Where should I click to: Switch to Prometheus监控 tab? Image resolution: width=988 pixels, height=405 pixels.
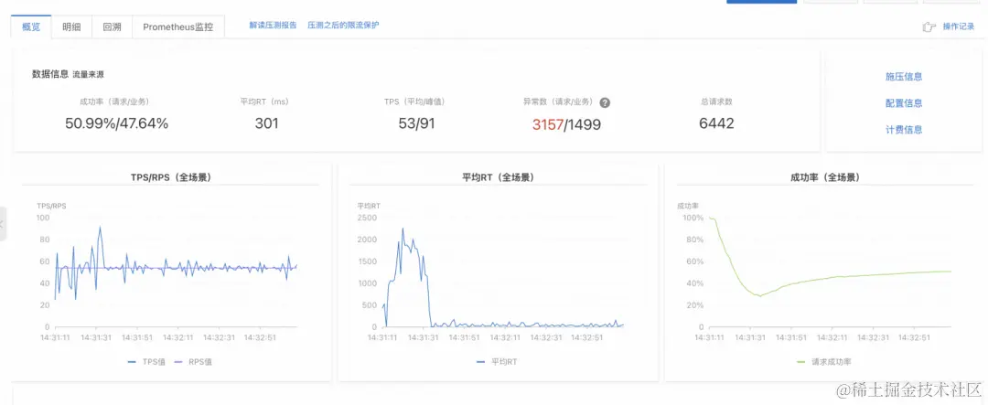coord(177,27)
